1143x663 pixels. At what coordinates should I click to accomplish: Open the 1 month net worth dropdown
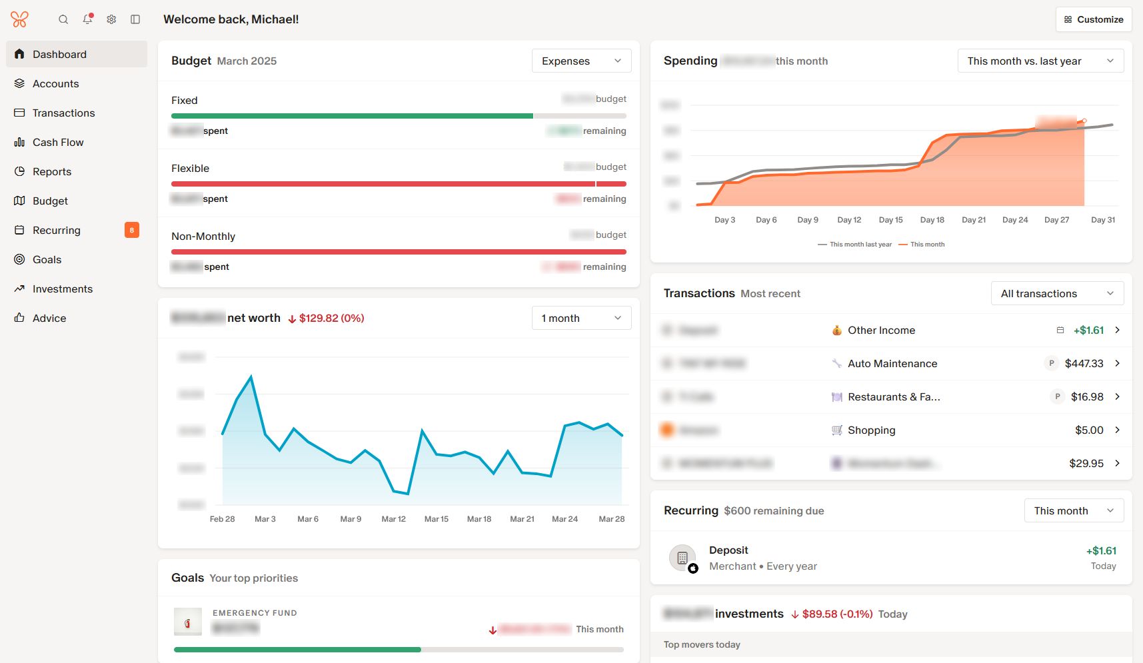581,318
